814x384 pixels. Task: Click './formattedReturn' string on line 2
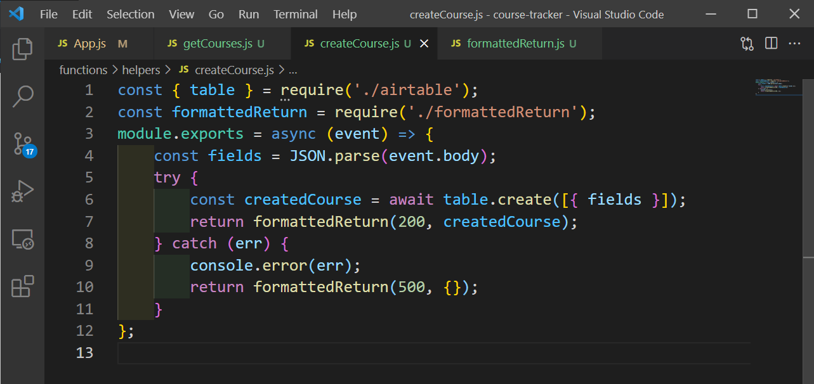tap(493, 112)
